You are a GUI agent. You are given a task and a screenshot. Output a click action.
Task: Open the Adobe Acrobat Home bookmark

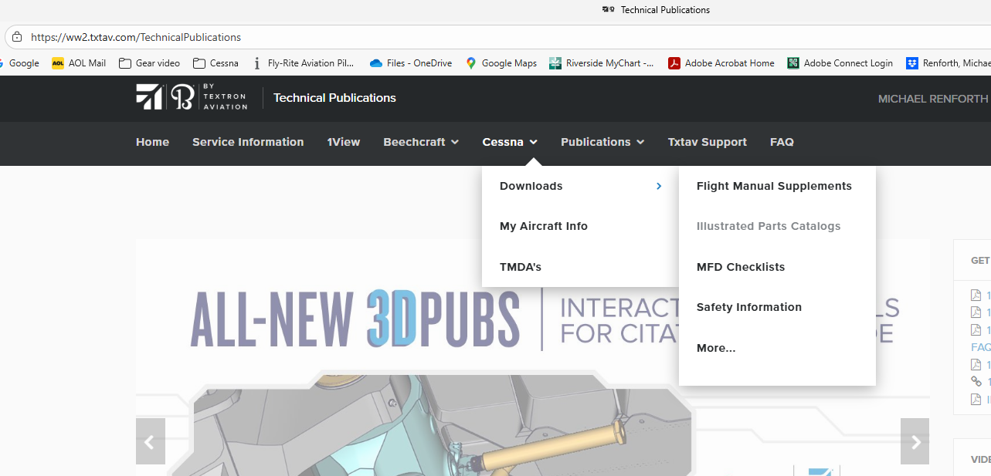[x=721, y=63]
